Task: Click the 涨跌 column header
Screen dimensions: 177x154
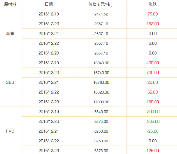Action: 153,4
